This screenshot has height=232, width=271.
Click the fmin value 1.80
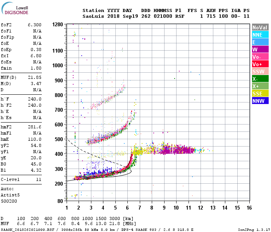(36, 68)
